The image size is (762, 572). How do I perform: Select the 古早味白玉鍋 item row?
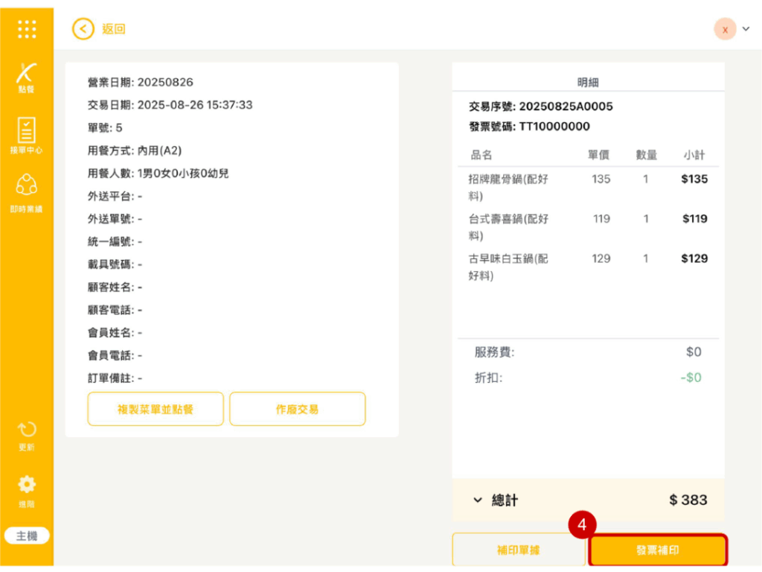[x=588, y=267]
